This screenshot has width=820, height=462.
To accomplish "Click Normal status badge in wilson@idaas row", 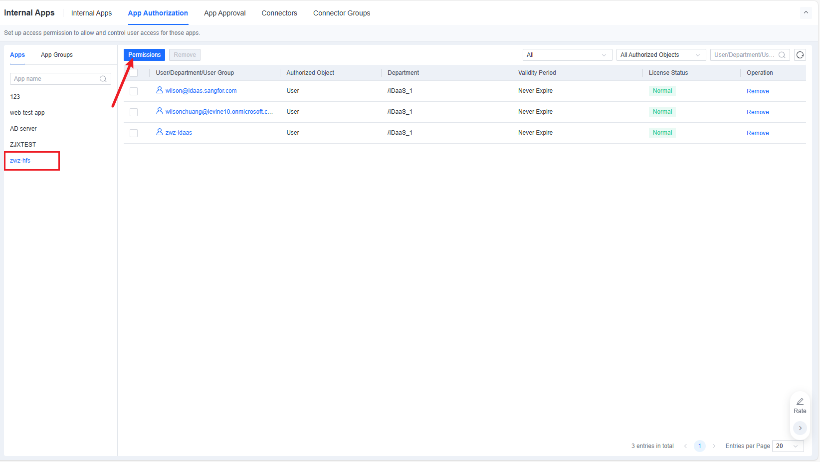I will [662, 91].
